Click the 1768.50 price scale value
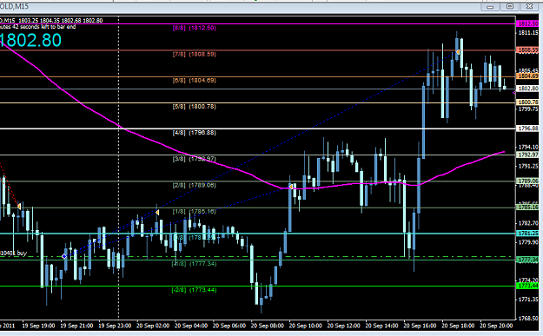This screenshot has height=336, width=543. click(x=528, y=318)
